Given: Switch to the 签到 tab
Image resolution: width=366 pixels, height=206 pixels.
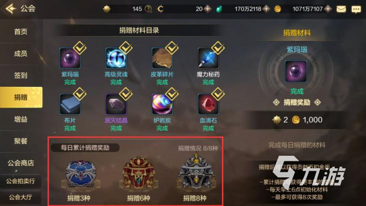Looking at the screenshot, I should point(21,75).
